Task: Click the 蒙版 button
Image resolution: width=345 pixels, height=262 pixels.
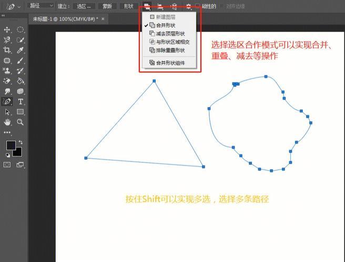Action: [107, 6]
